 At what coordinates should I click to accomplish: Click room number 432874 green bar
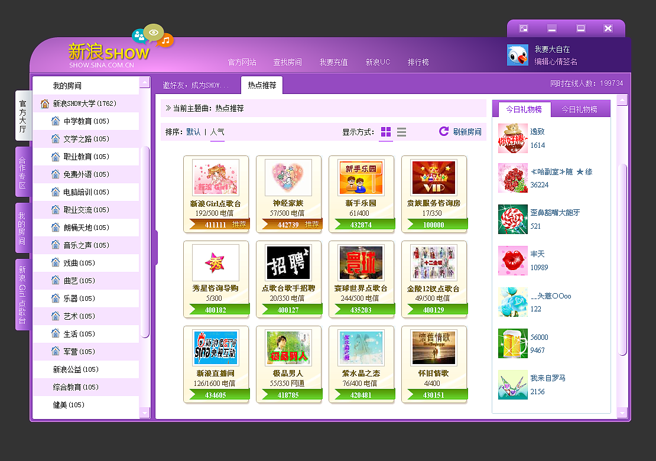point(365,225)
